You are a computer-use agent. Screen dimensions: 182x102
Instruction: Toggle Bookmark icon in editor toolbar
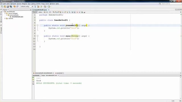tap(69, 12)
